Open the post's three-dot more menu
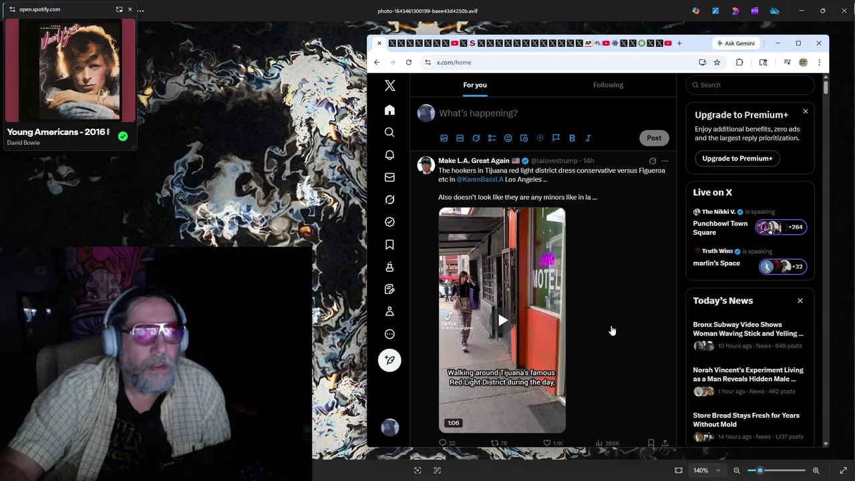The image size is (855, 481). point(665,161)
